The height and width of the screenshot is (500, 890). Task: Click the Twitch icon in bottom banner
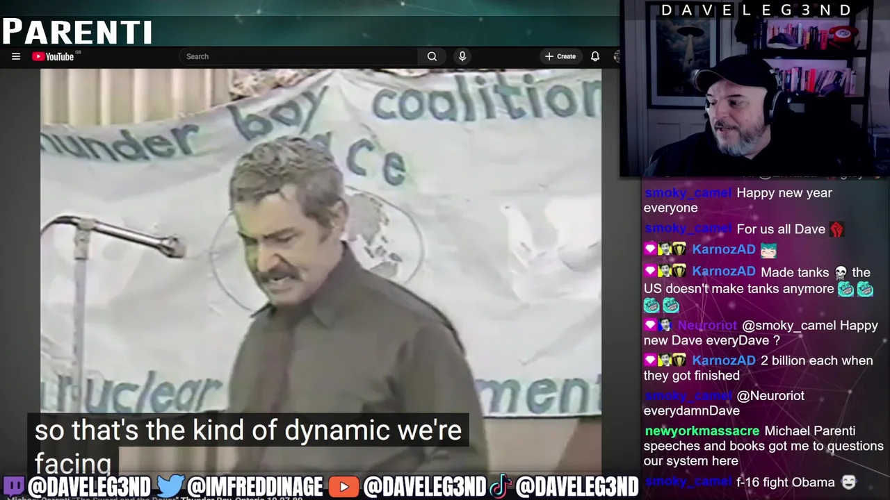14,487
